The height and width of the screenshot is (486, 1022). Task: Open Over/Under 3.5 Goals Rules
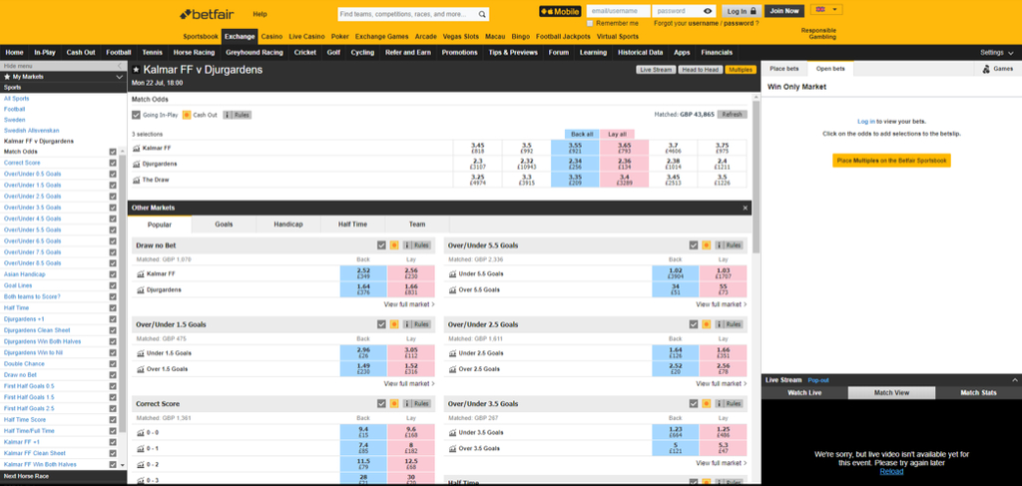729,404
